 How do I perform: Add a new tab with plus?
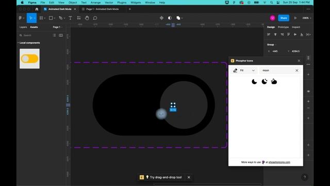click(129, 9)
